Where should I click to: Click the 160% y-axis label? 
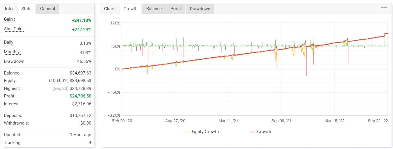pos(115,46)
